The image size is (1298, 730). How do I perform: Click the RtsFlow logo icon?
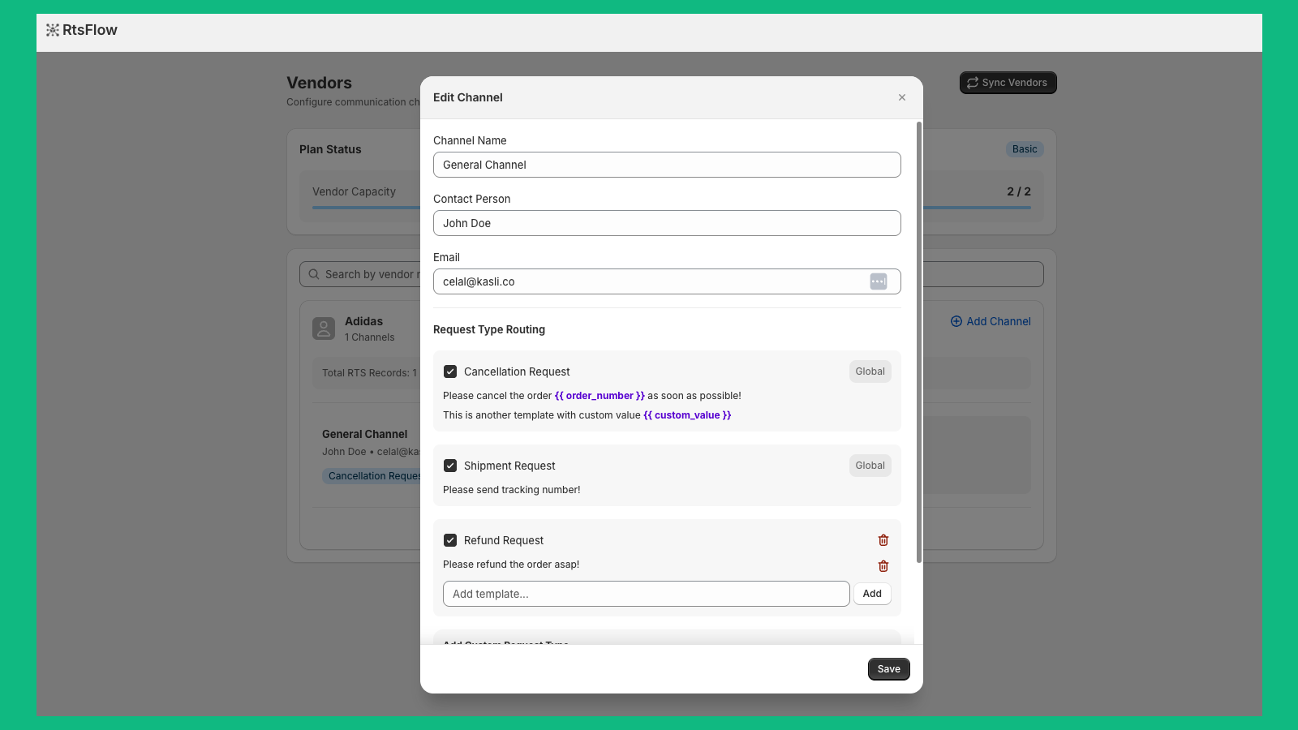click(x=53, y=30)
